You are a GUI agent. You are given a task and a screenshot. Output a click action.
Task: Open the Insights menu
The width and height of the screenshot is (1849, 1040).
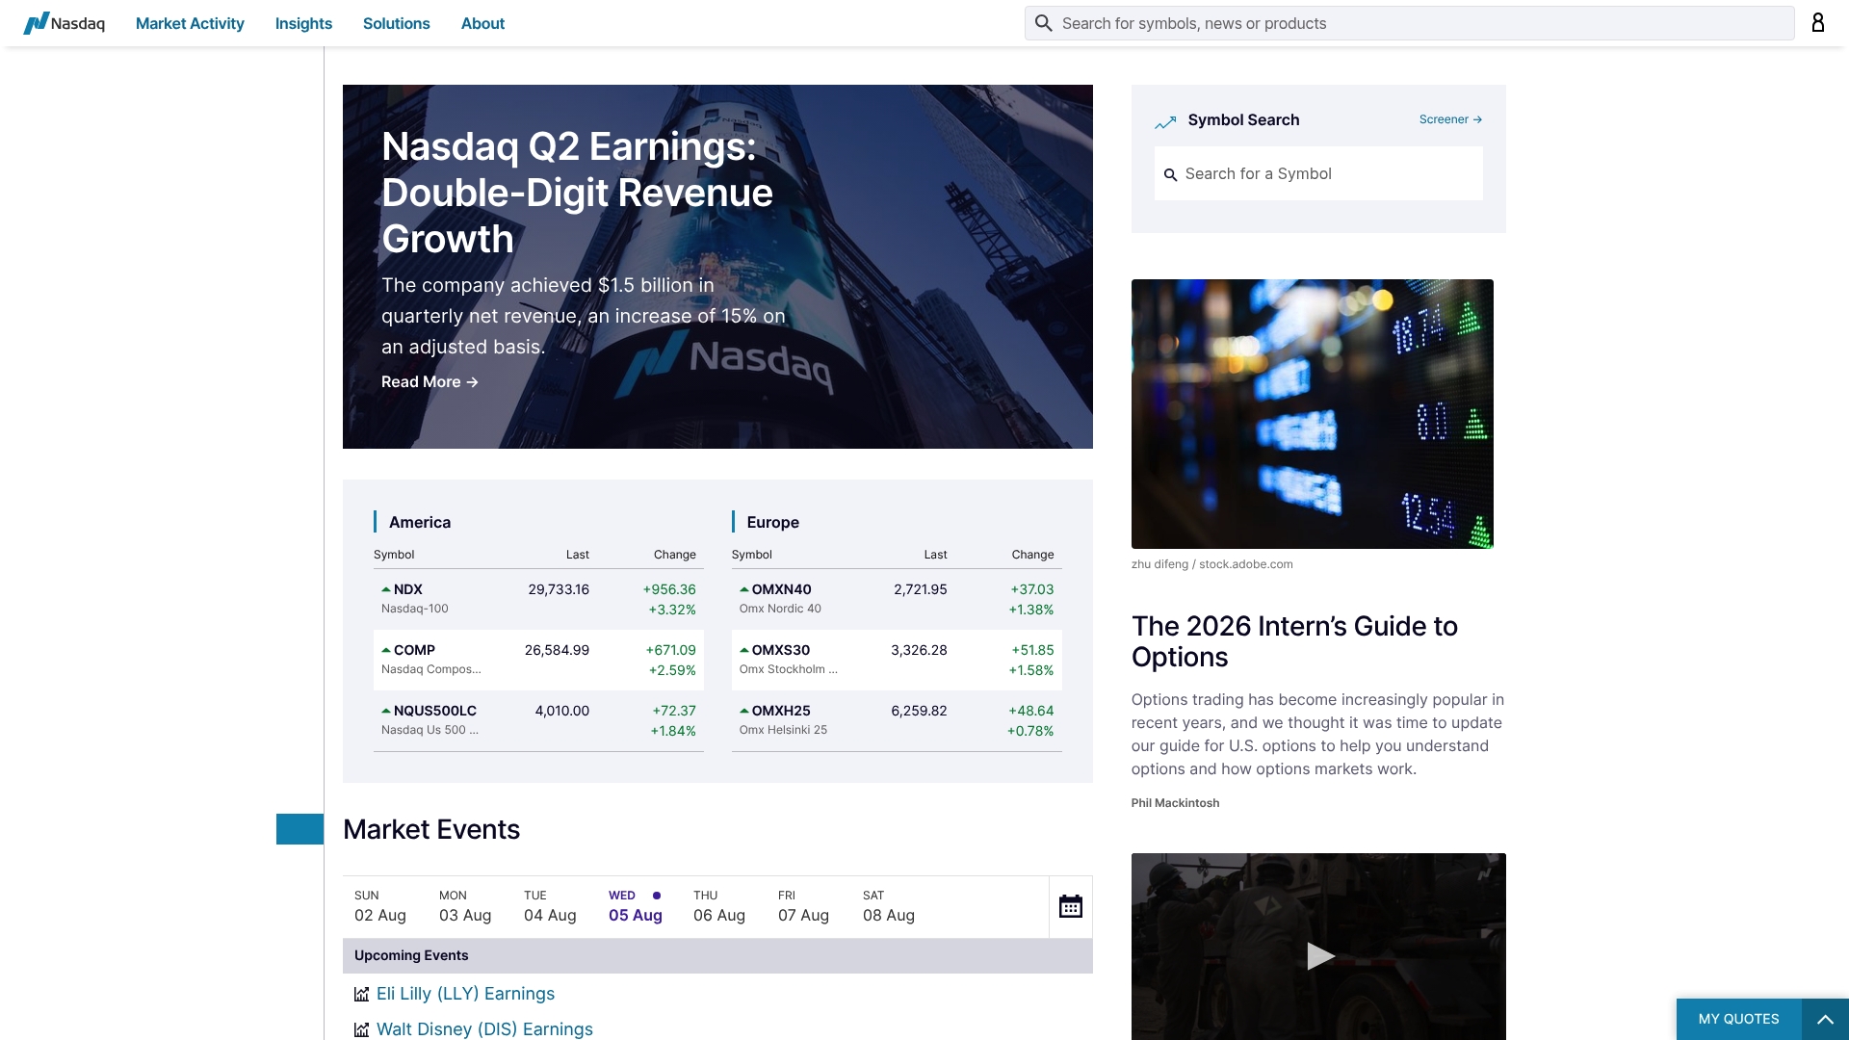tap(303, 23)
